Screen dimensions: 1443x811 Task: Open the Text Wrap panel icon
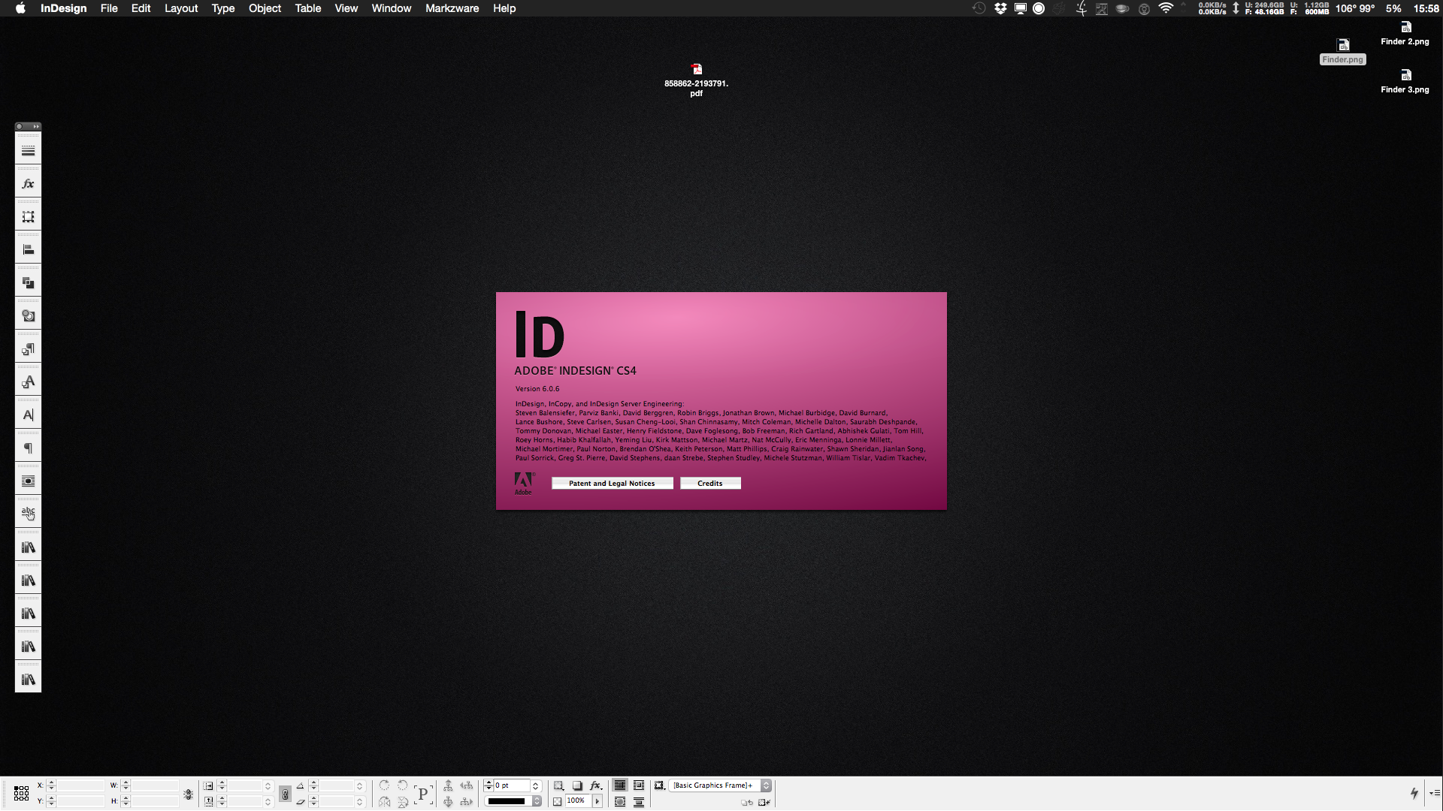[x=28, y=481]
